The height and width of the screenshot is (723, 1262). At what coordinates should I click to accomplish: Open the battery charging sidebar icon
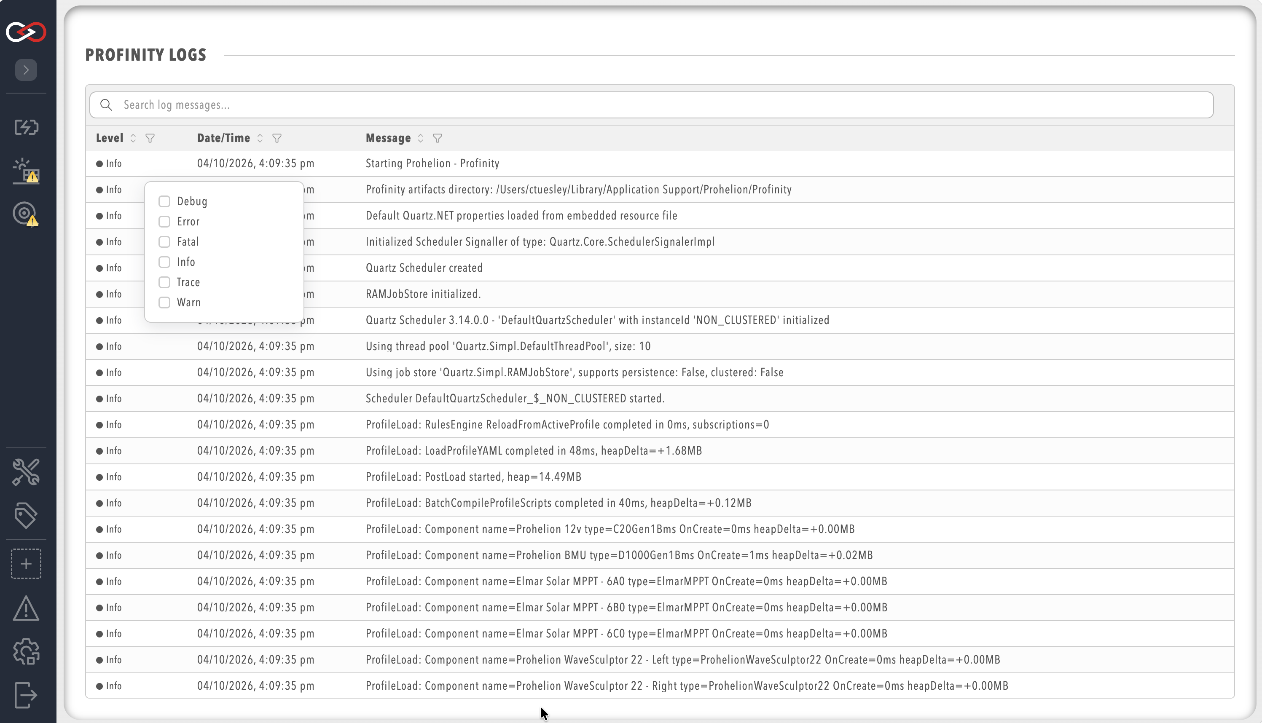click(26, 127)
